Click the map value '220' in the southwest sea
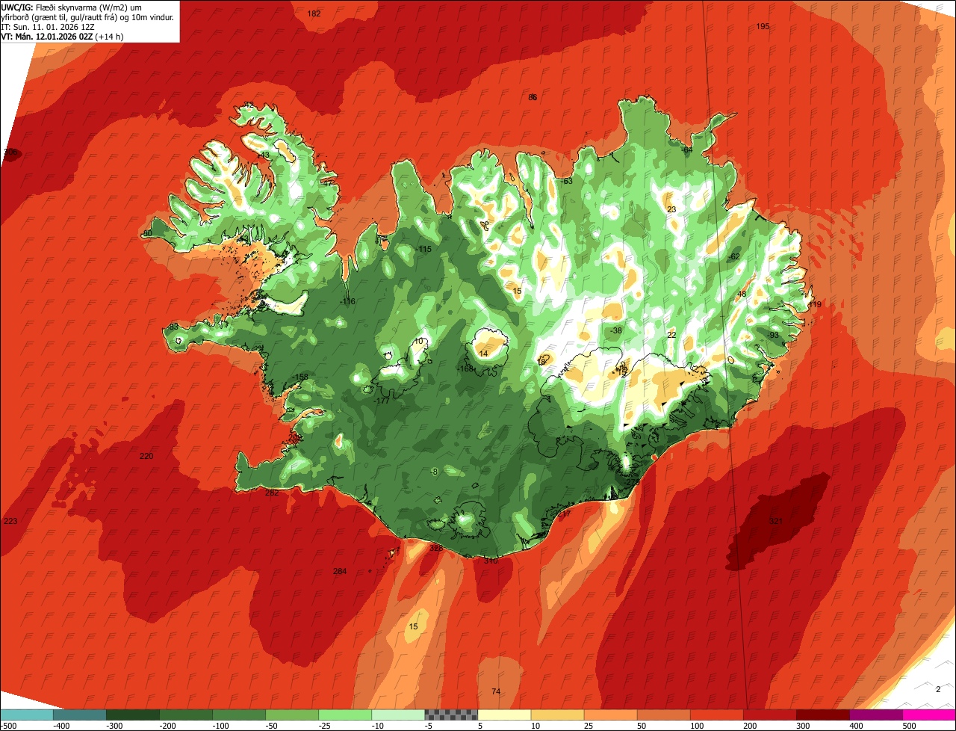This screenshot has height=731, width=956. pyautogui.click(x=146, y=456)
